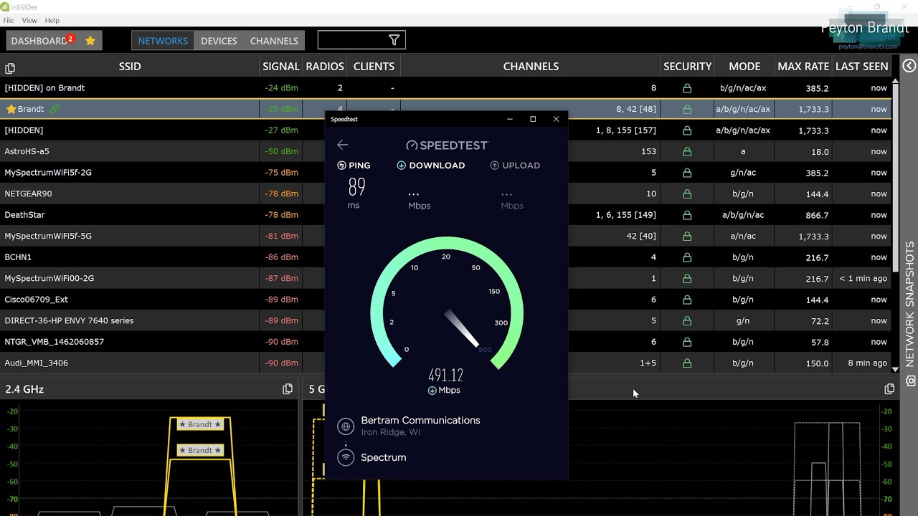Click the 2.4 GHz panel heading
The height and width of the screenshot is (516, 918).
pos(24,389)
